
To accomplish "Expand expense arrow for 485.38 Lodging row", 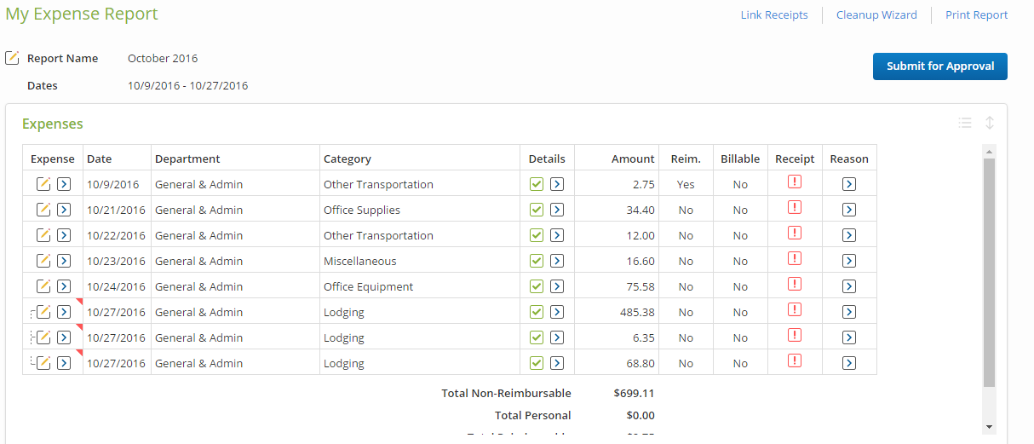I will pos(64,312).
